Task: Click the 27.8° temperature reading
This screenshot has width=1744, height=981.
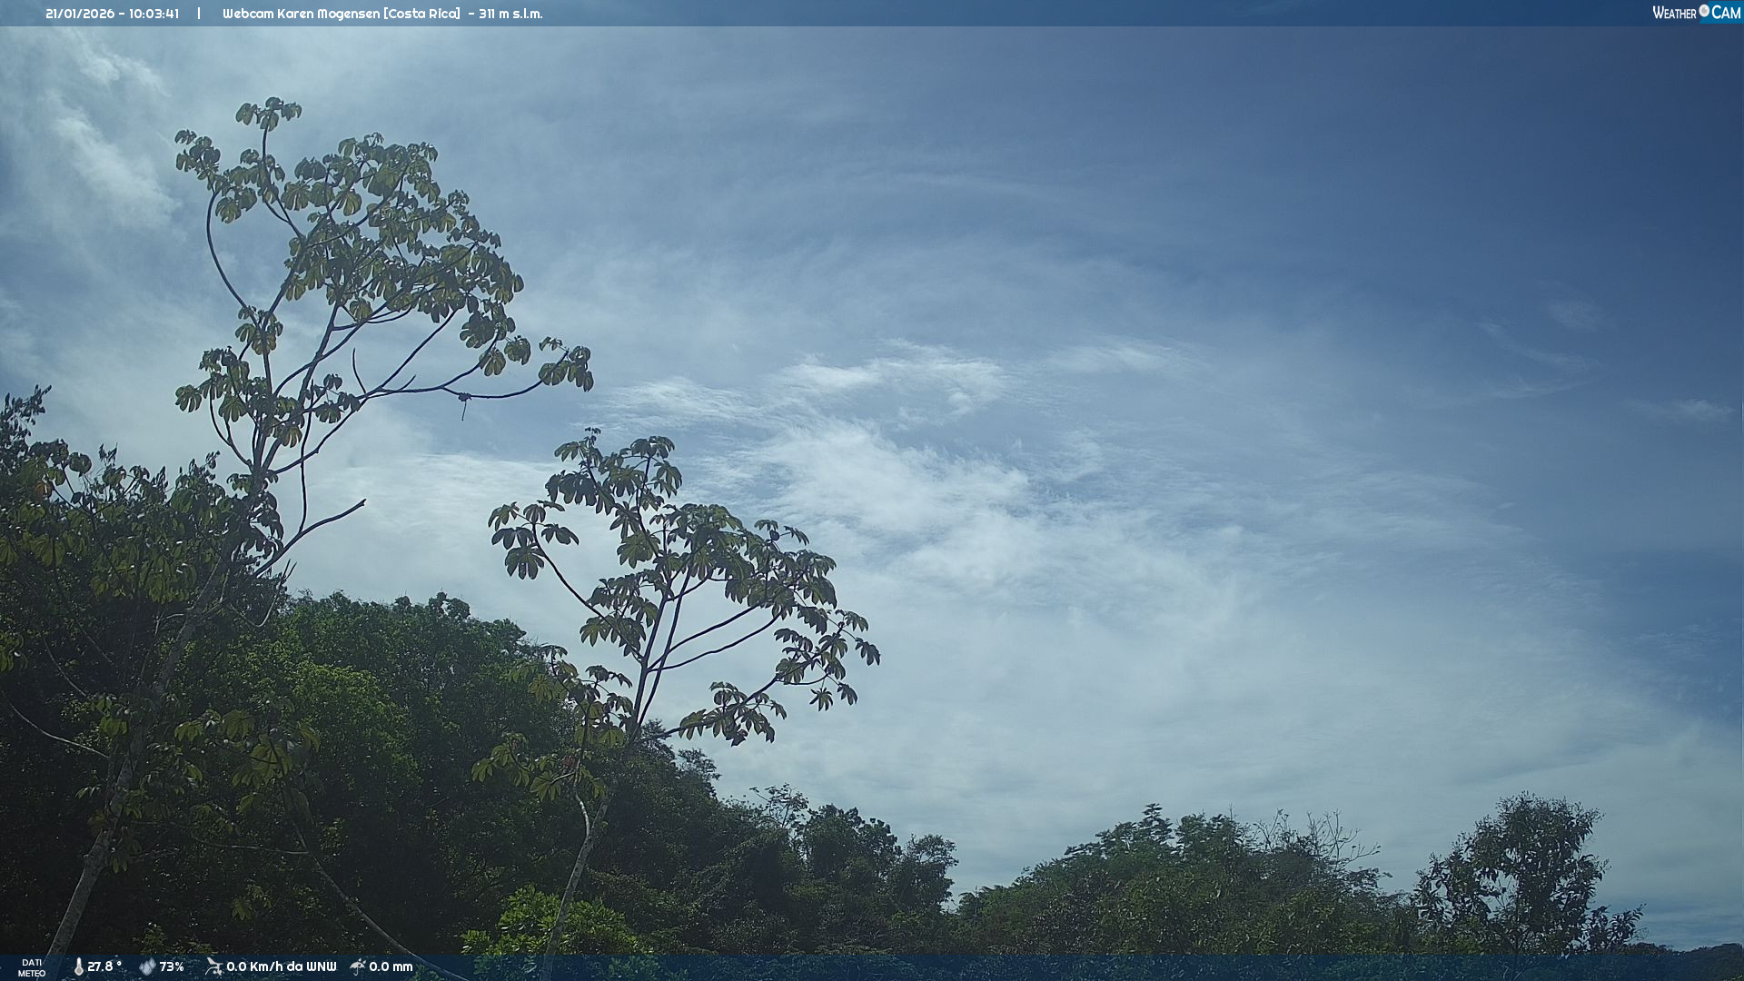Action: (x=104, y=966)
